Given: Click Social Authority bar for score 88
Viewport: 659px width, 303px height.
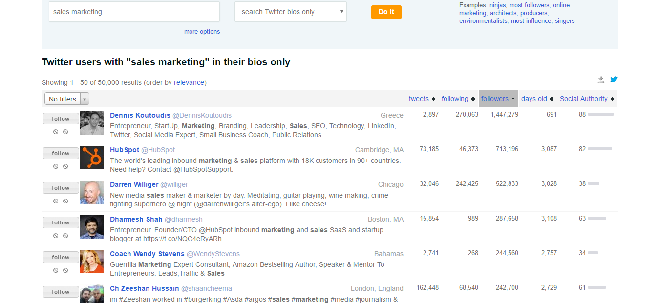Looking at the screenshot, I should [x=601, y=114].
